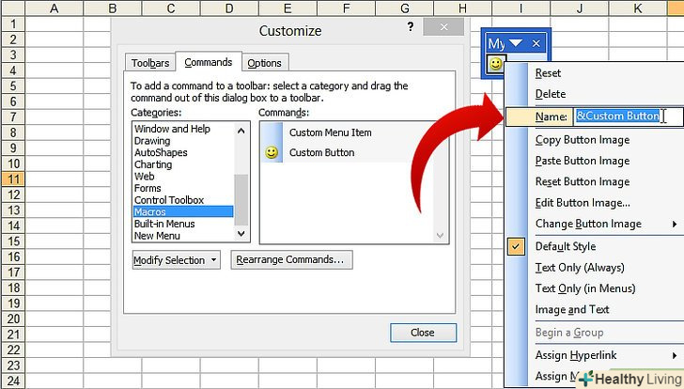The width and height of the screenshot is (684, 389).
Task: Click the smiley face button on My toolbar
Action: (496, 64)
